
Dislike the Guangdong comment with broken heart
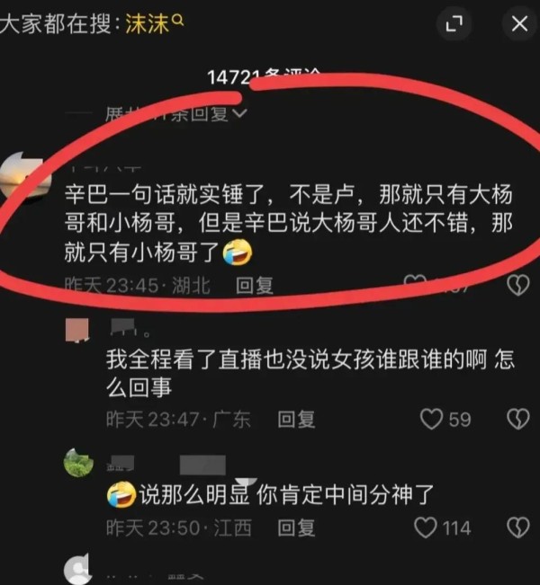(518, 419)
